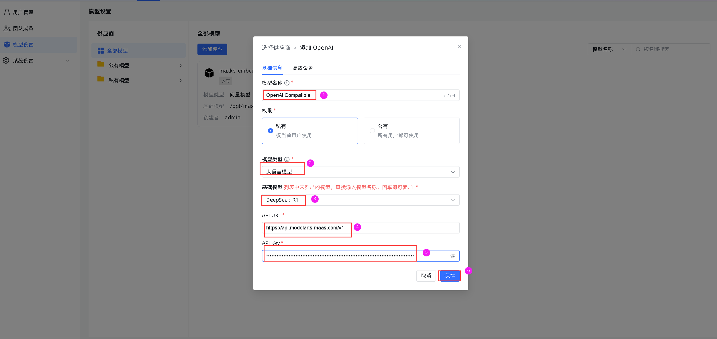Select the 公有 permission radio button

(x=372, y=130)
